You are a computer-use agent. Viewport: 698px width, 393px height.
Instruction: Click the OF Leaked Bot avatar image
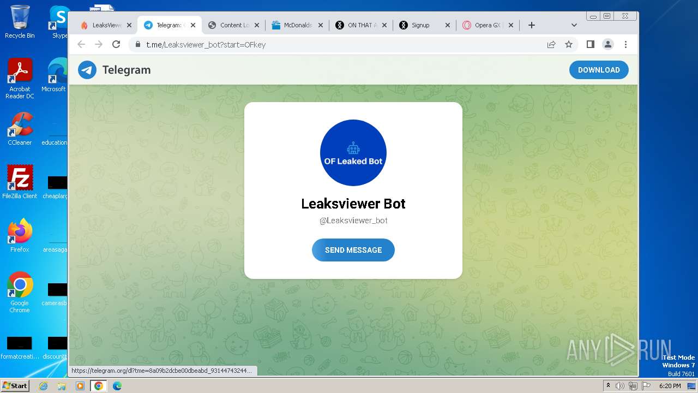tap(353, 153)
